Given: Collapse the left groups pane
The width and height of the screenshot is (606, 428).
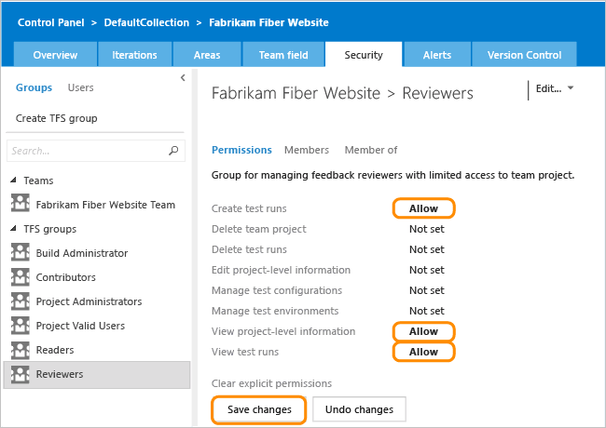Looking at the screenshot, I should click(182, 79).
